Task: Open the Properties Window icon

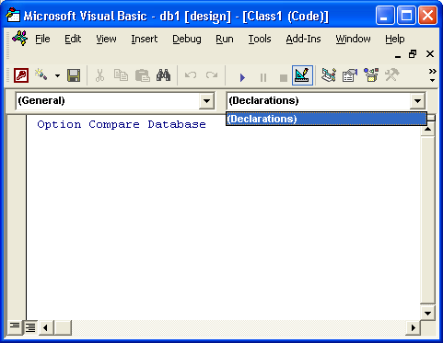Action: point(350,75)
